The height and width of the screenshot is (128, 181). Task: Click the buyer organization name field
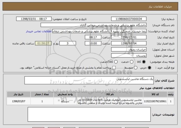click(x=94, y=25)
